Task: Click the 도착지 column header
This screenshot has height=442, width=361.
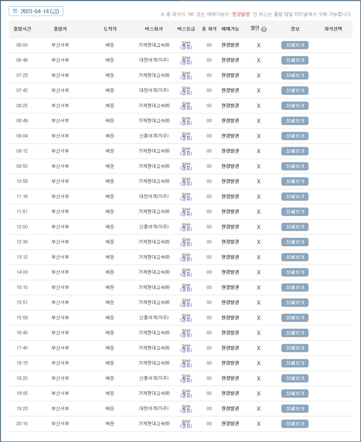Action: tap(110, 29)
